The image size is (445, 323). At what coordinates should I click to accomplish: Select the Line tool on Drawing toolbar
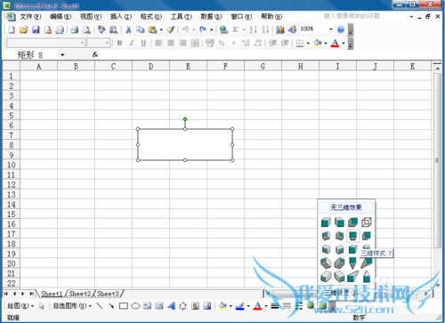(x=100, y=305)
